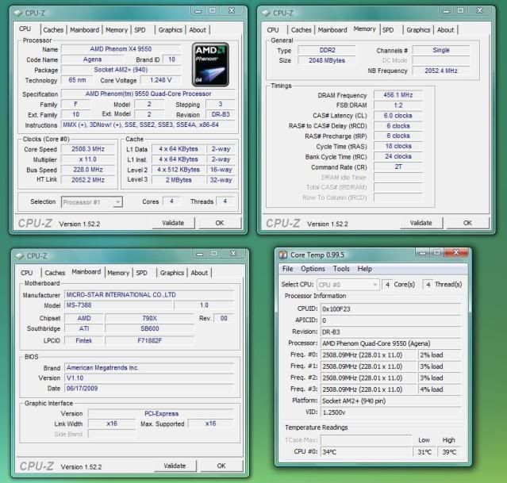Image resolution: width=507 pixels, height=483 pixels.
Task: Click the CPU-Z title icon in the Memory window
Action: (x=266, y=13)
